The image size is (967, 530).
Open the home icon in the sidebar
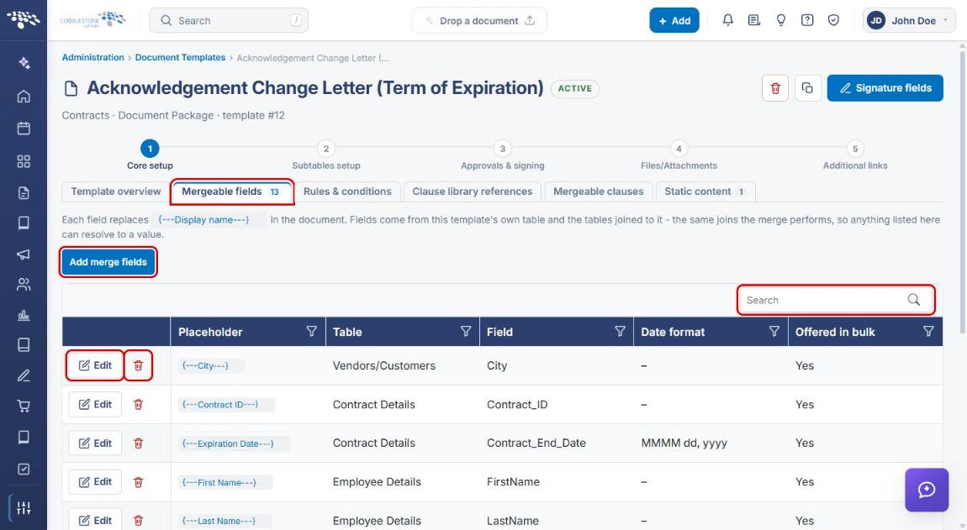click(x=24, y=96)
